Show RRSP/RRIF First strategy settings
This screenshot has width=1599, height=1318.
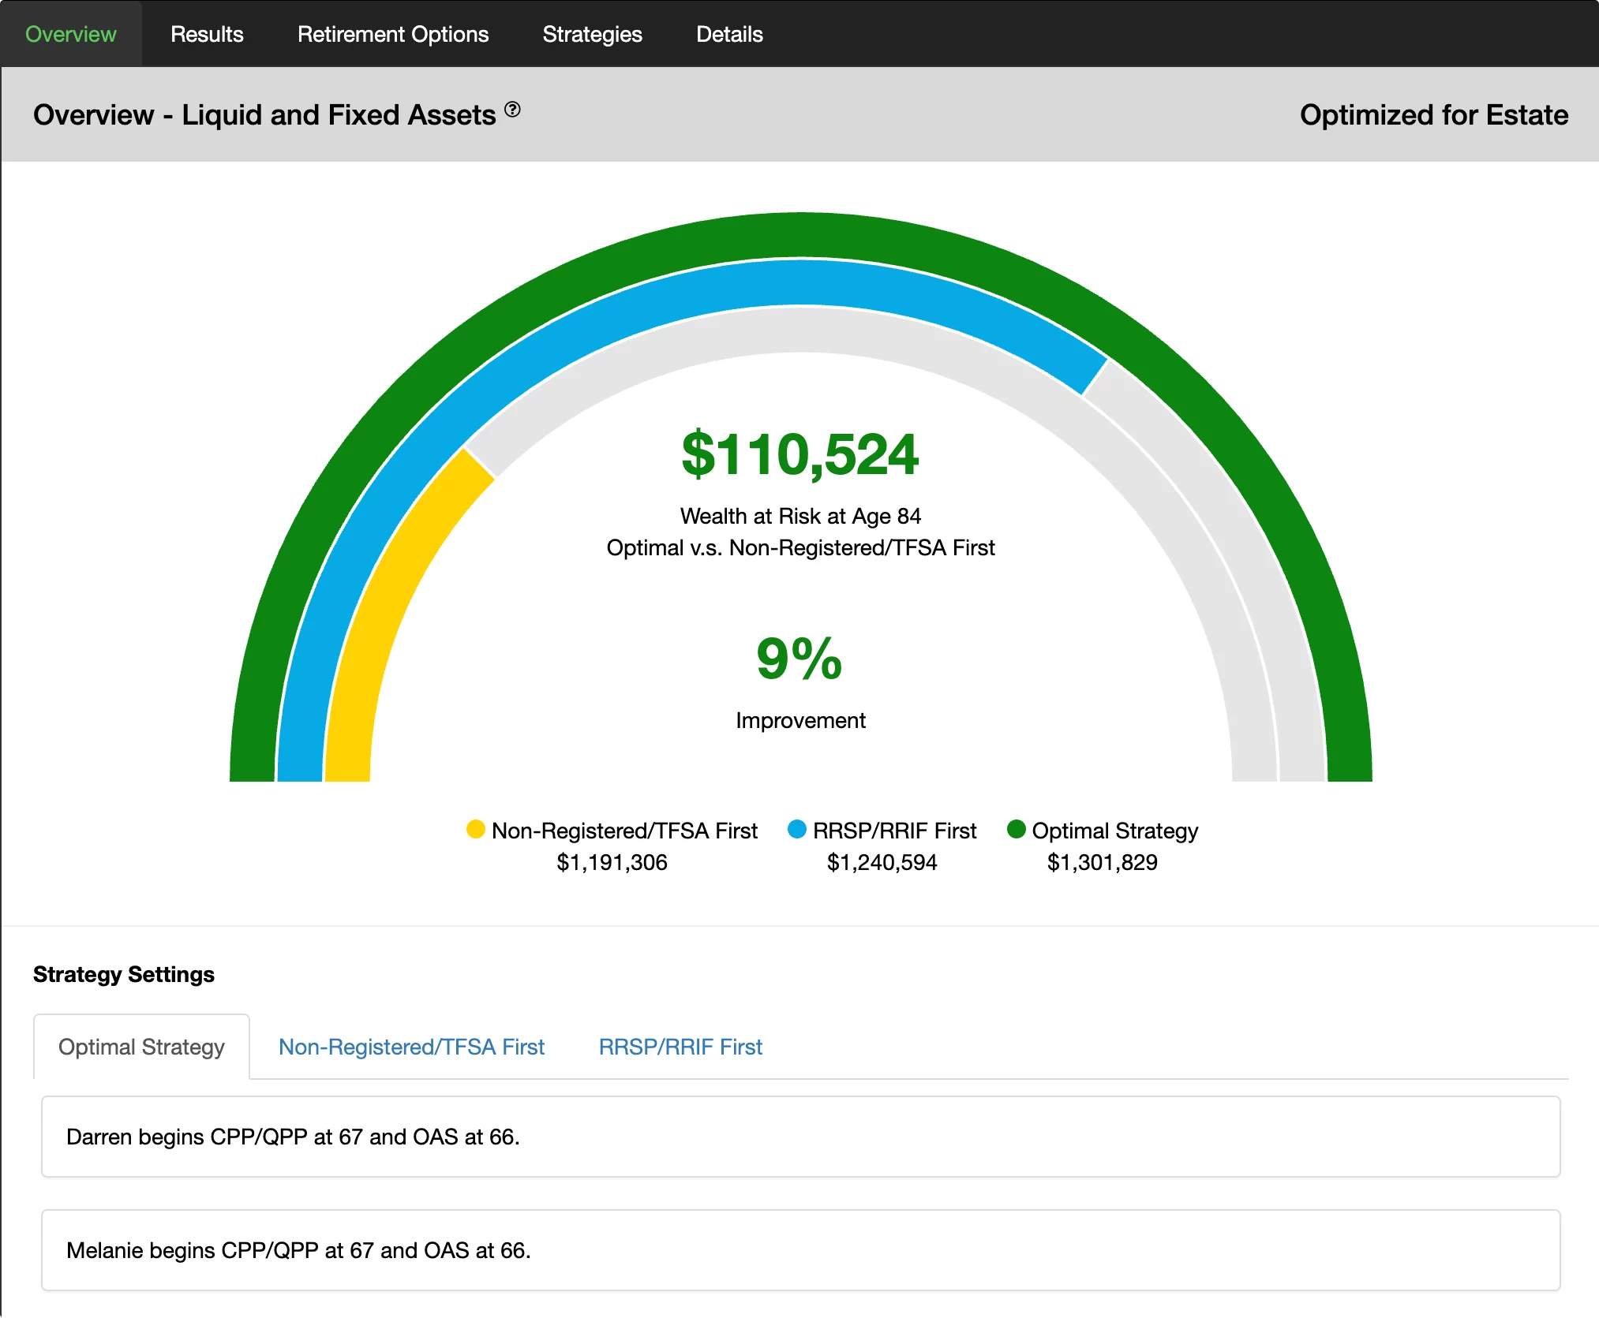point(680,1047)
